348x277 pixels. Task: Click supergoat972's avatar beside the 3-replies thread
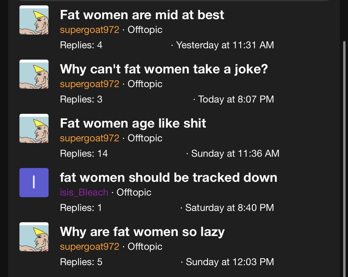tap(34, 74)
